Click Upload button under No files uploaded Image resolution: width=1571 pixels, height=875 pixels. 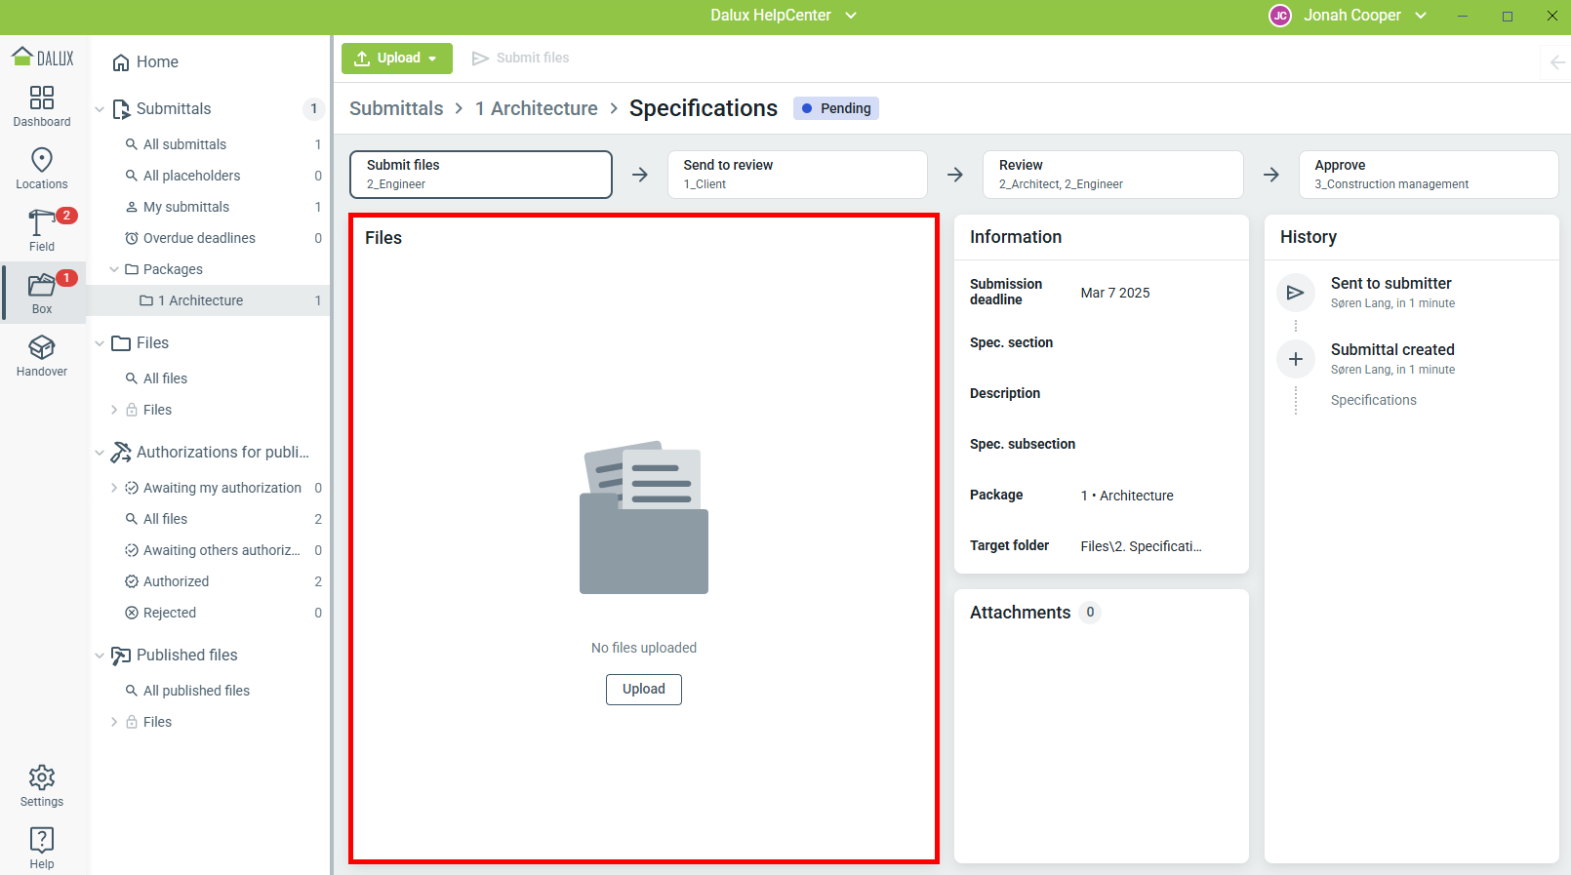coord(643,690)
